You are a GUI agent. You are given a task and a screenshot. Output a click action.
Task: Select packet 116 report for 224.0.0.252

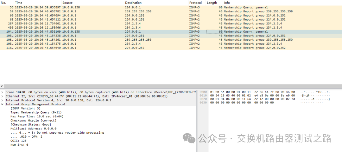95,48
